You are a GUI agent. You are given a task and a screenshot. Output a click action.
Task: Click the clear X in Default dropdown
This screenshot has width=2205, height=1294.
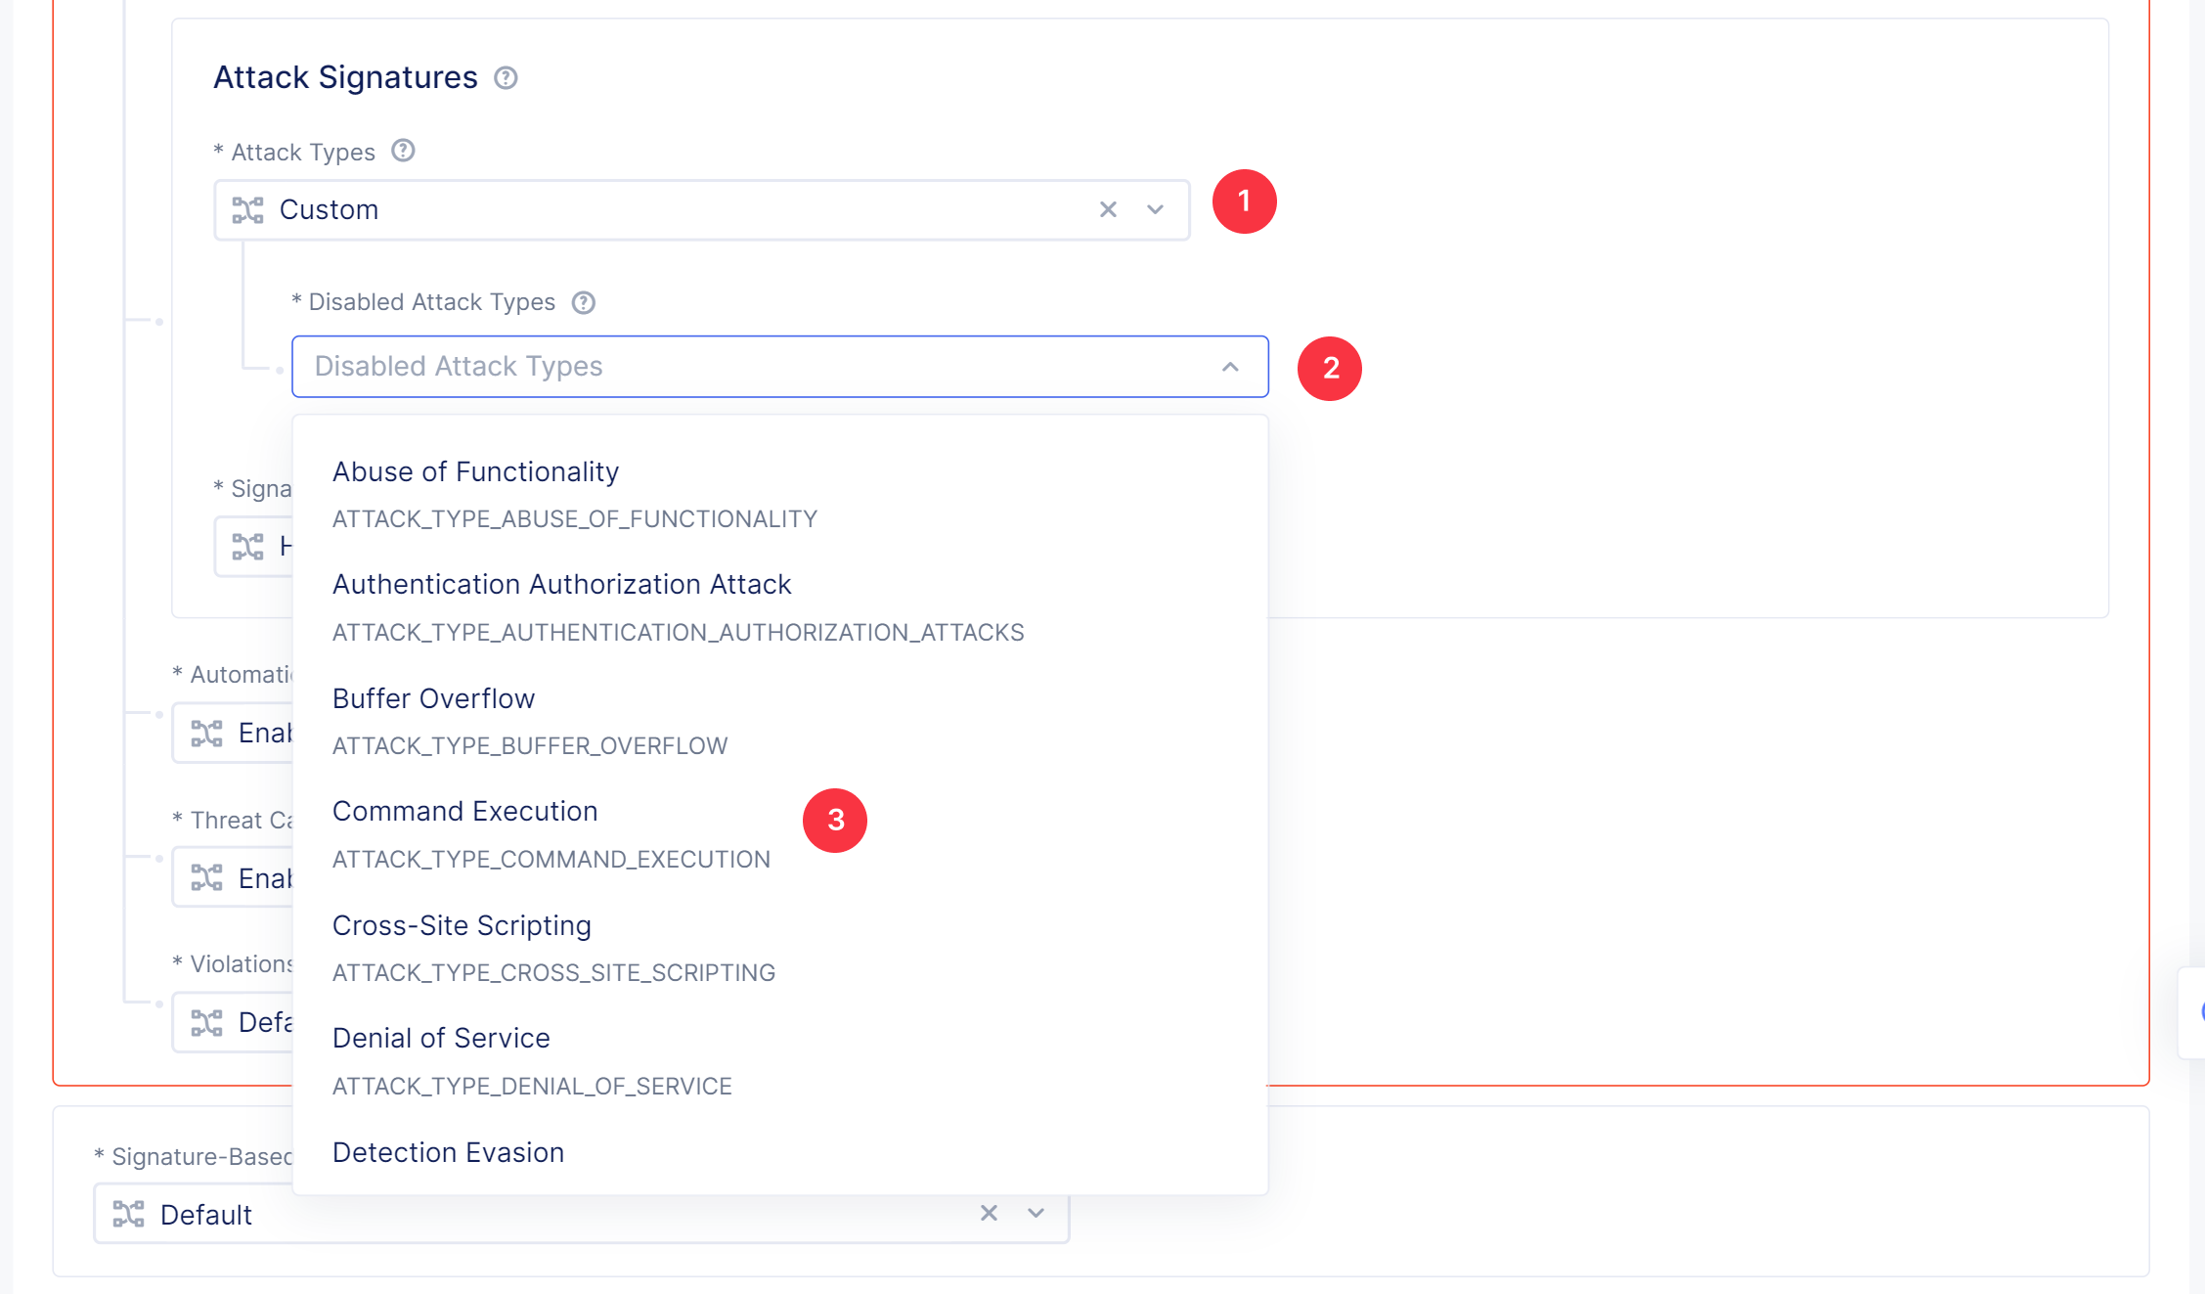tap(989, 1213)
